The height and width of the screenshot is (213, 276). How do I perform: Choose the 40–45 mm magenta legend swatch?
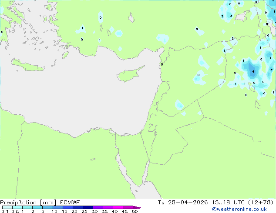coord(118,207)
